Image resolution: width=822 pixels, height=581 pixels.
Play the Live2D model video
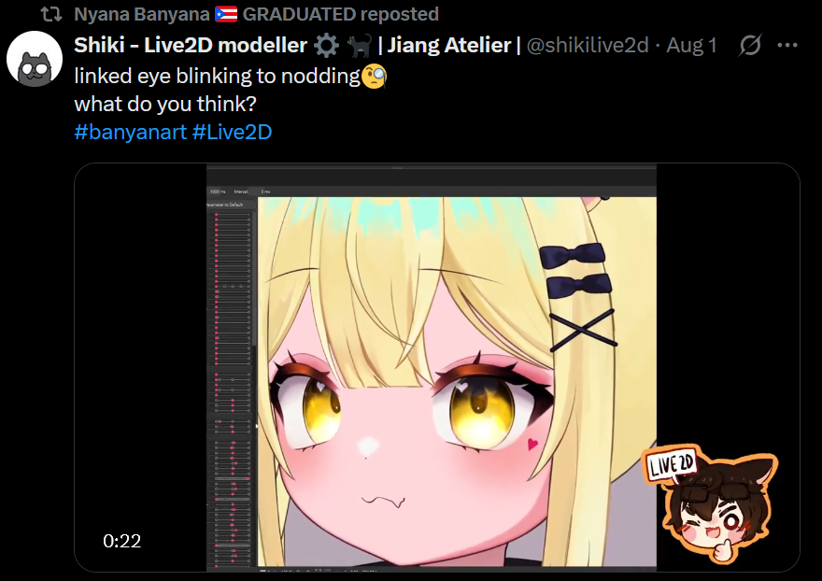pos(437,367)
